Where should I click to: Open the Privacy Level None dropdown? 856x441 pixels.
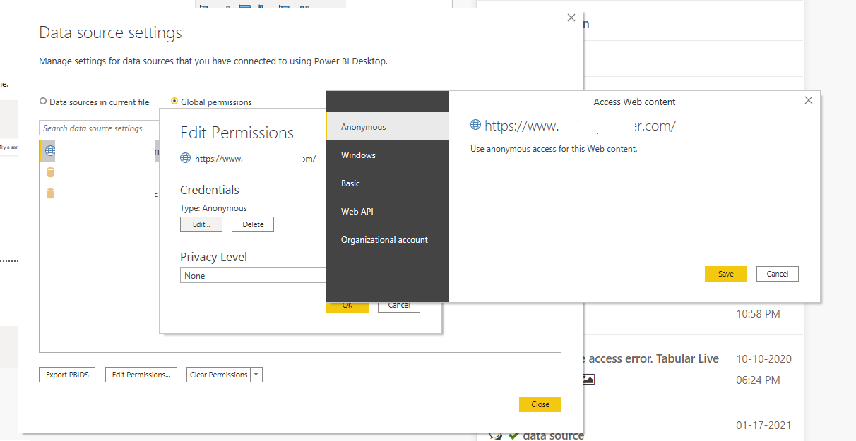(x=253, y=276)
